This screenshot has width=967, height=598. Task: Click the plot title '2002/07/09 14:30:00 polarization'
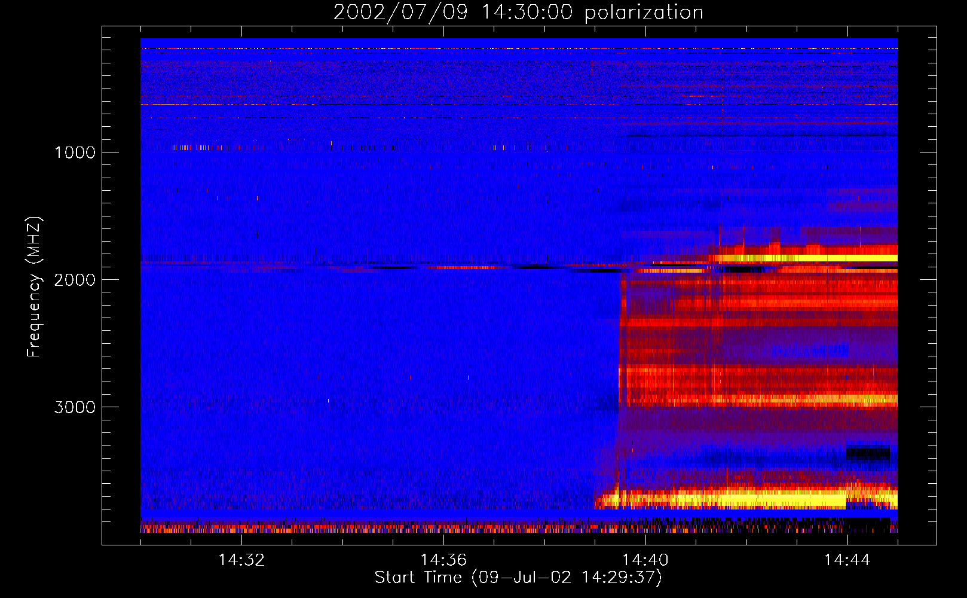[518, 13]
